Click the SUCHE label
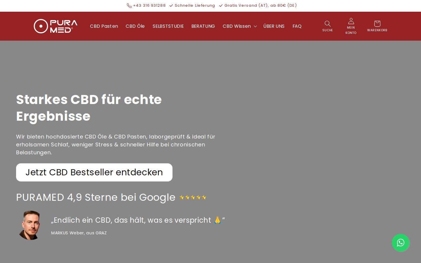 coord(327,30)
